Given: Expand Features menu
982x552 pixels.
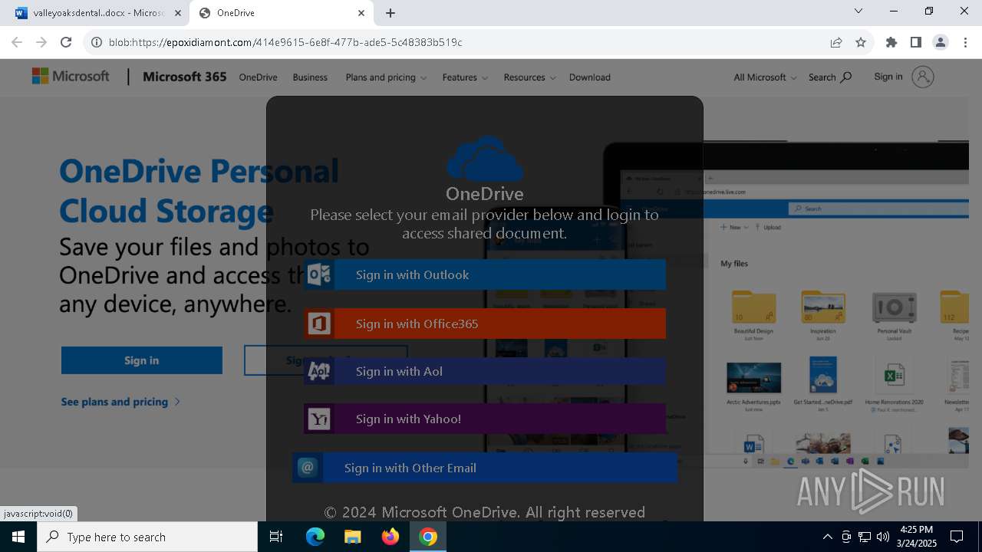Looking at the screenshot, I should pyautogui.click(x=465, y=77).
